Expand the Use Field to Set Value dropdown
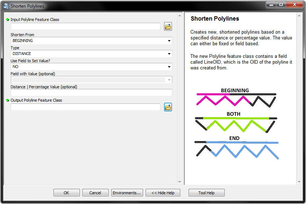This screenshot has height=204, width=306. point(169,67)
